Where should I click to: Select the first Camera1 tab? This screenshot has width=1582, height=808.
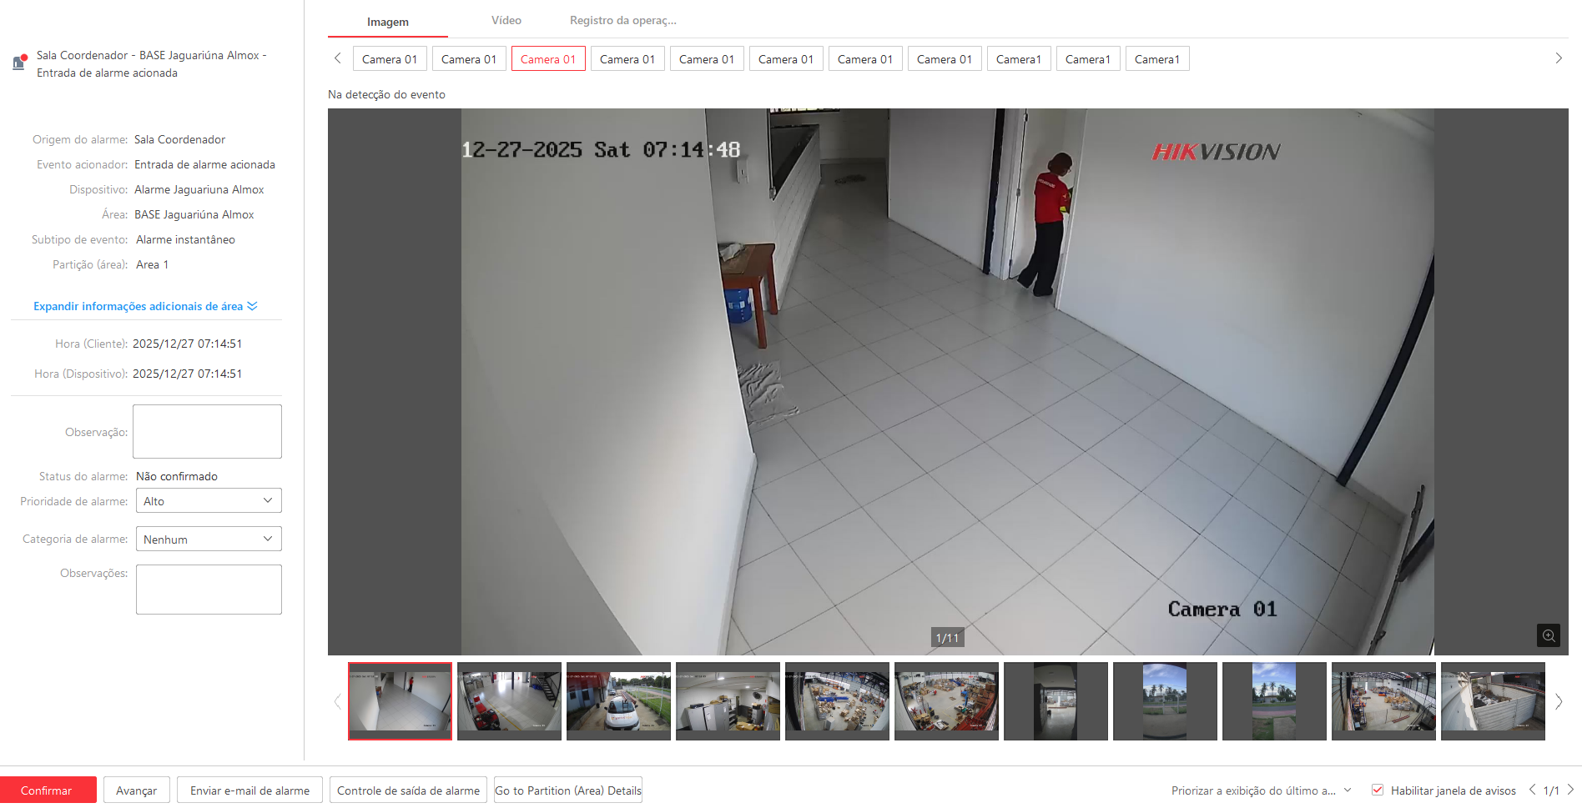(x=1018, y=59)
